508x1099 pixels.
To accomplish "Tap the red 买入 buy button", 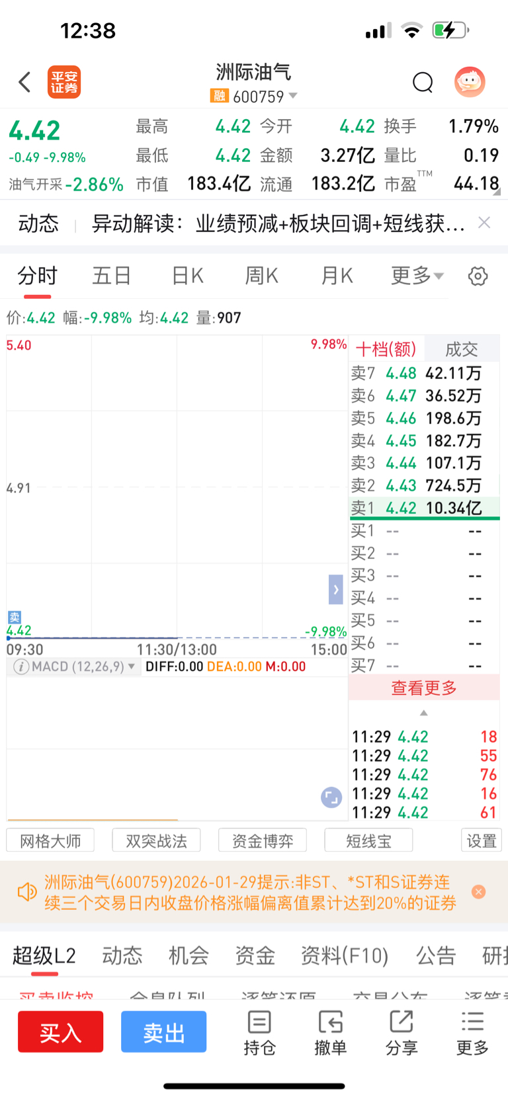I will [60, 1032].
